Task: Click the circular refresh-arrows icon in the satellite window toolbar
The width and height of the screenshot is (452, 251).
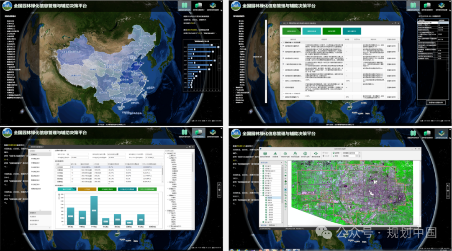Action: [x=316, y=154]
